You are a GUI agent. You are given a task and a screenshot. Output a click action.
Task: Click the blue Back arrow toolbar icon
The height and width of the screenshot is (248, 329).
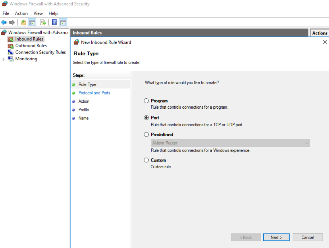(x=4, y=22)
